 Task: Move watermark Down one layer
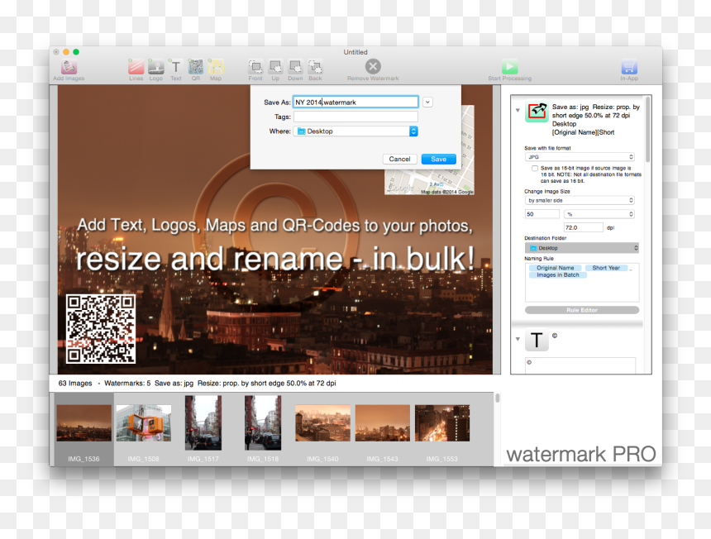tap(295, 67)
